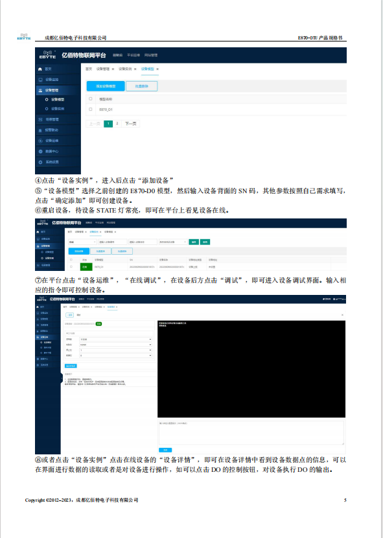Tick the E870_D1 model row checkbox
The image size is (383, 538).
[91, 109]
